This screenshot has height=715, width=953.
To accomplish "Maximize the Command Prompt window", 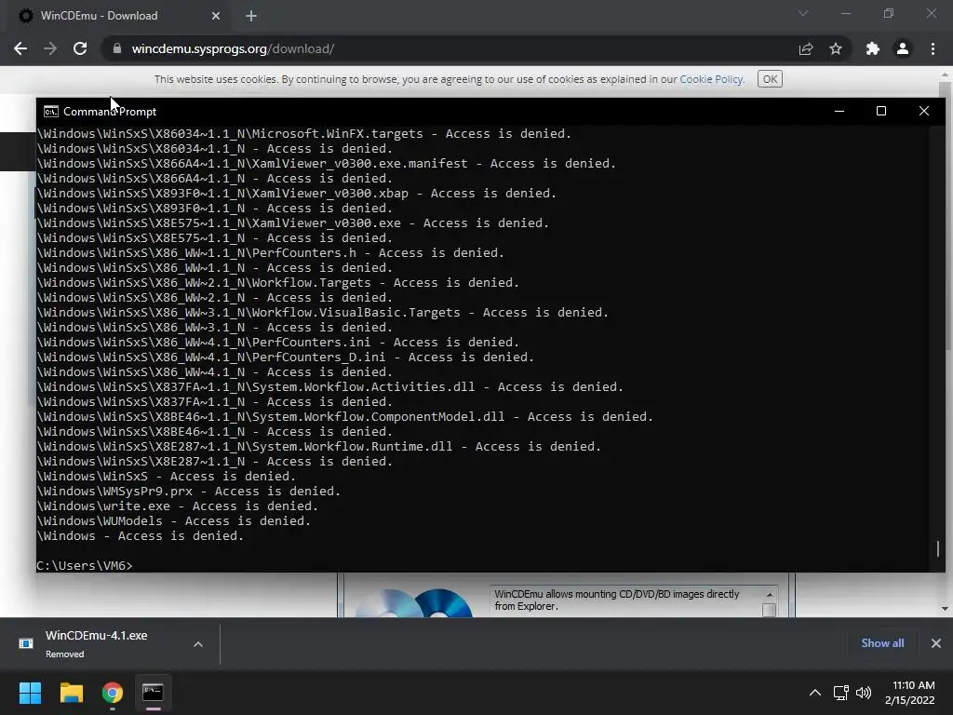I will point(881,112).
